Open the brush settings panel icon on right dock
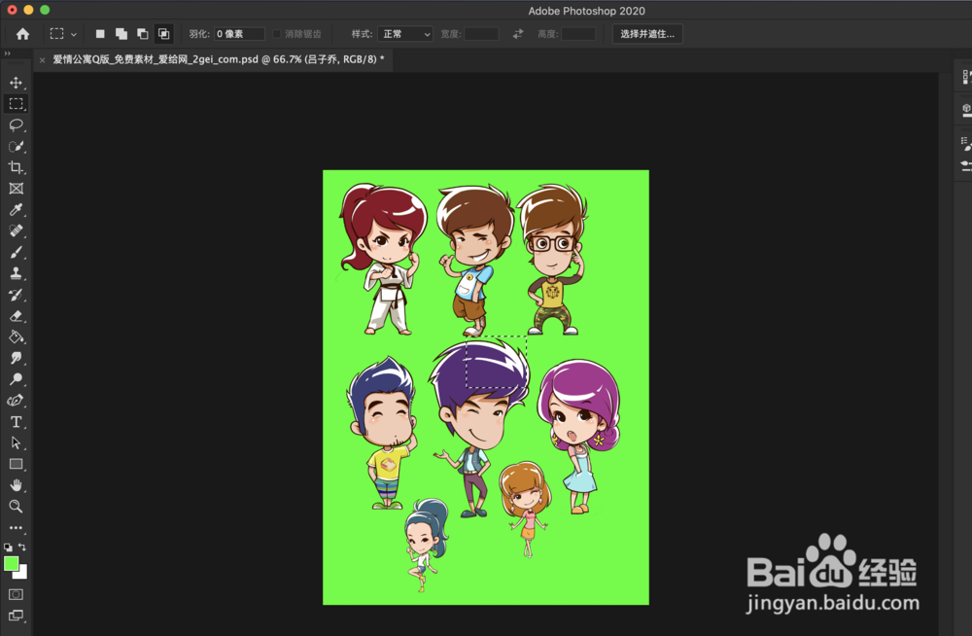 (x=966, y=145)
